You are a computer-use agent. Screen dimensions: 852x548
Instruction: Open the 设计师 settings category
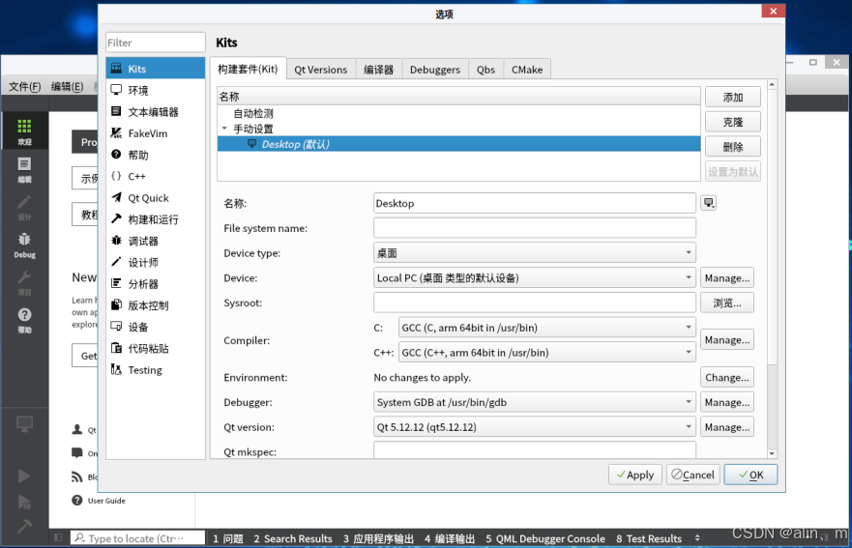pyautogui.click(x=156, y=262)
